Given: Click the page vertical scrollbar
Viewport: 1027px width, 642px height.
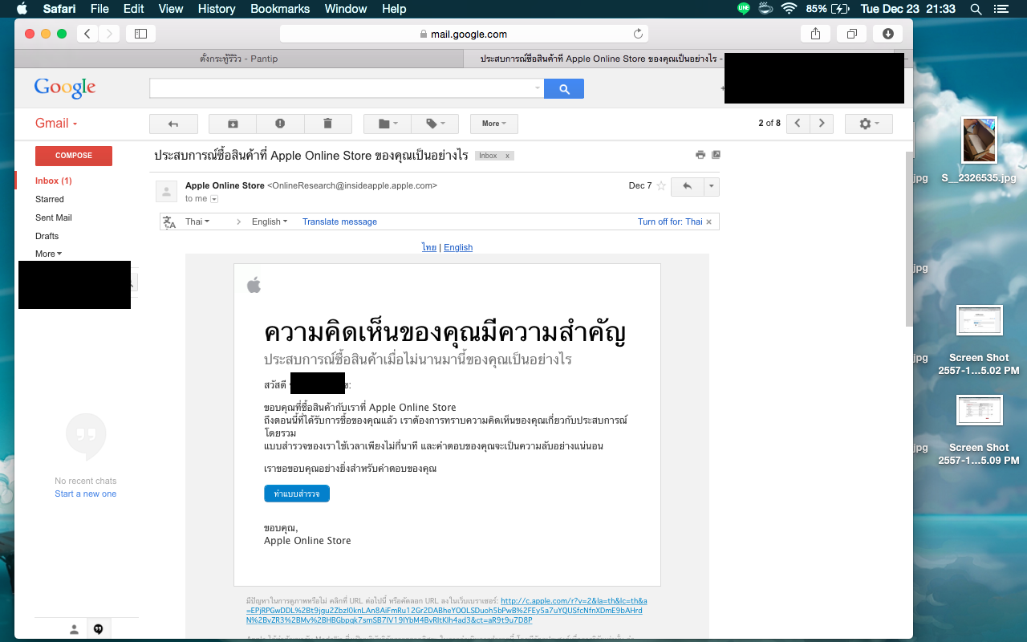Looking at the screenshot, I should click(909, 239).
